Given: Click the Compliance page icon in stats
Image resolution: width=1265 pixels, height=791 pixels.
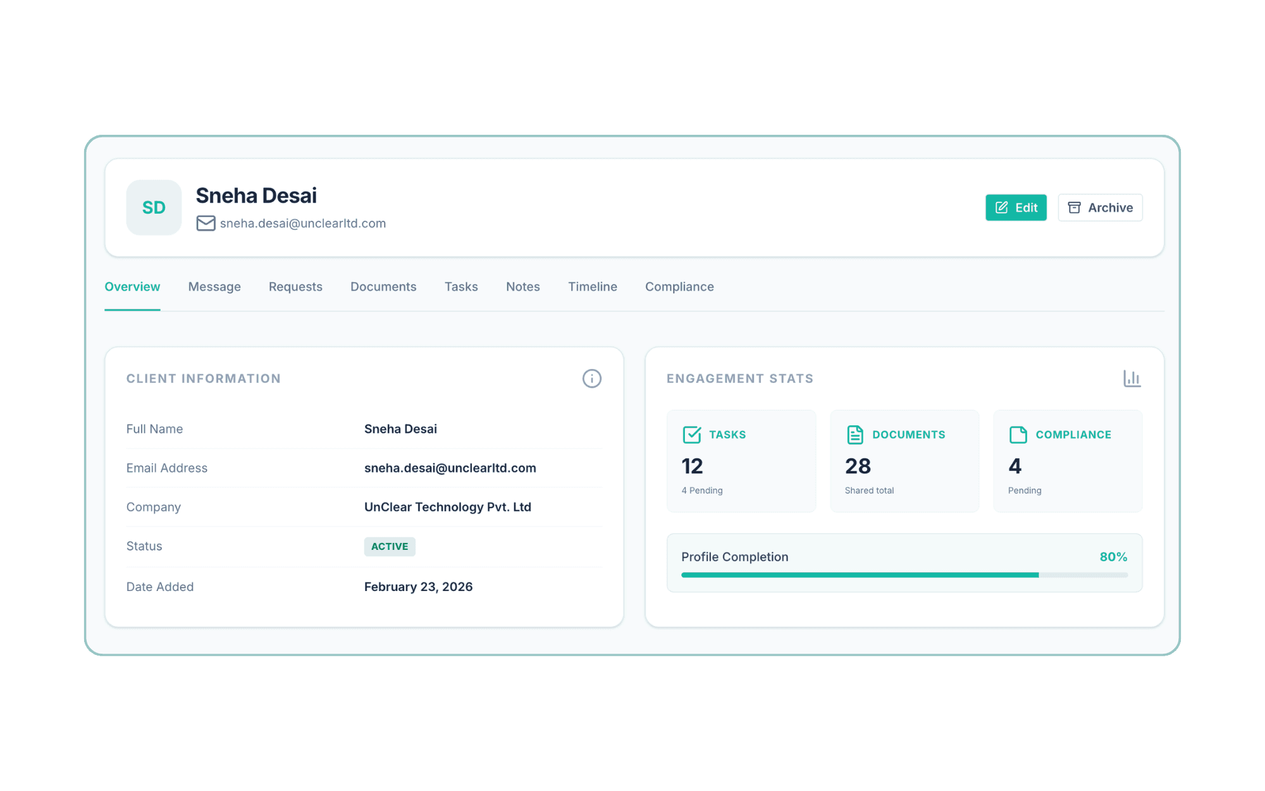Looking at the screenshot, I should (x=1018, y=435).
